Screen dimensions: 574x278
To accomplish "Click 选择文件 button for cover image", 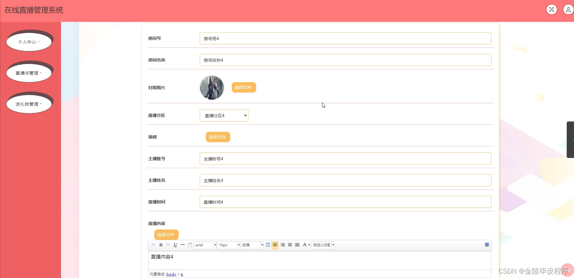I will [244, 88].
